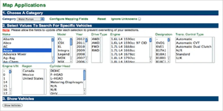Pick designation B17A1
The height and width of the screenshot is (111, 223).
[x=161, y=50]
